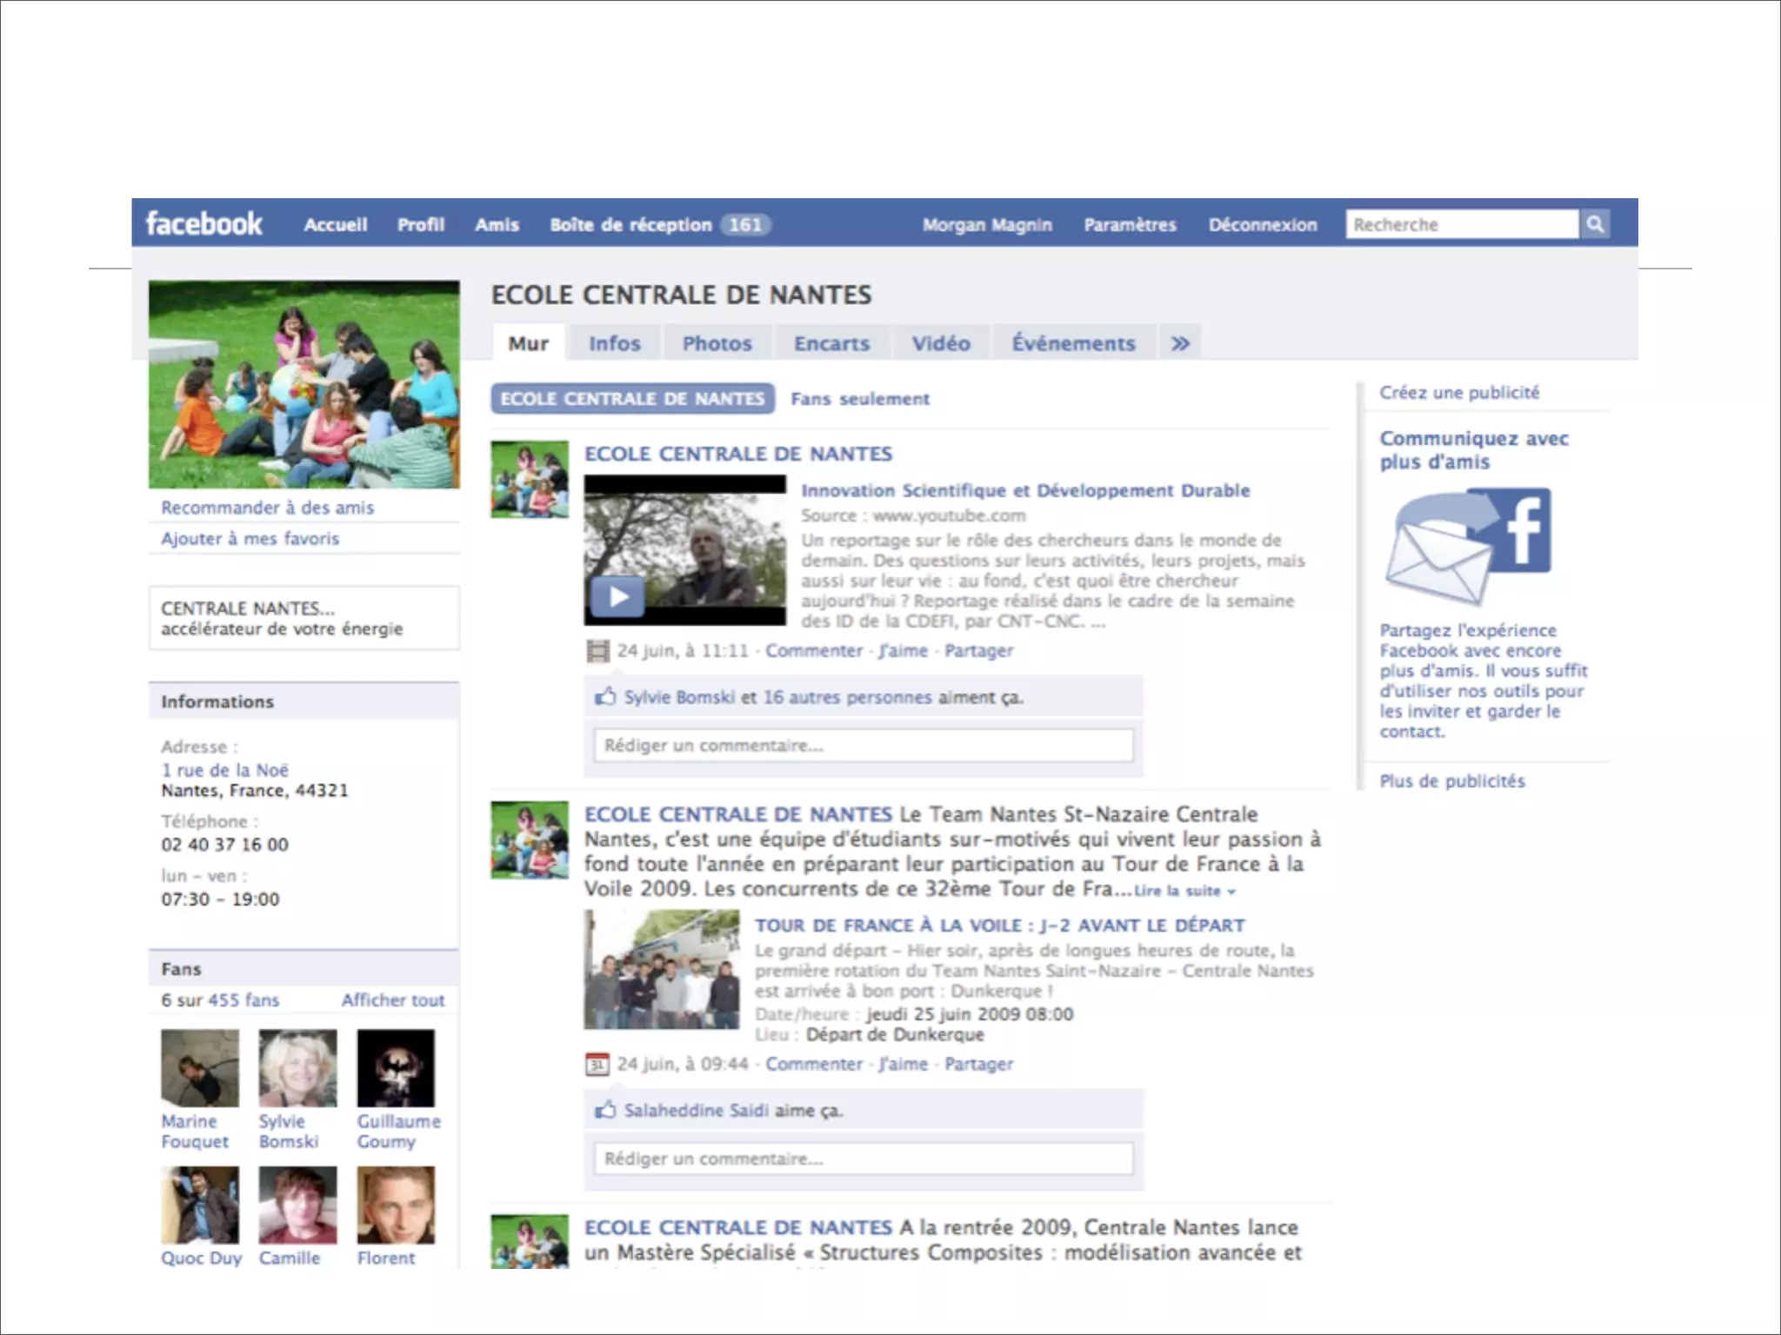Switch to the Événements tab

pyautogui.click(x=1073, y=343)
